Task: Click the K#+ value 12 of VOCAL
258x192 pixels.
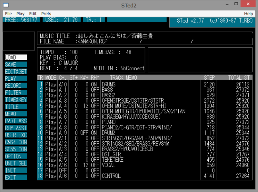Action: pyautogui.click(x=86, y=165)
